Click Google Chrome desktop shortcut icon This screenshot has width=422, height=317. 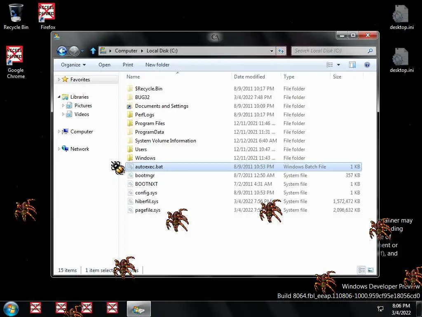pos(16,63)
